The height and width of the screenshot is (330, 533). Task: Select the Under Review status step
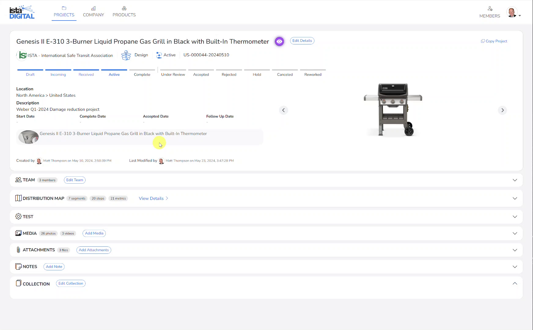tap(173, 73)
